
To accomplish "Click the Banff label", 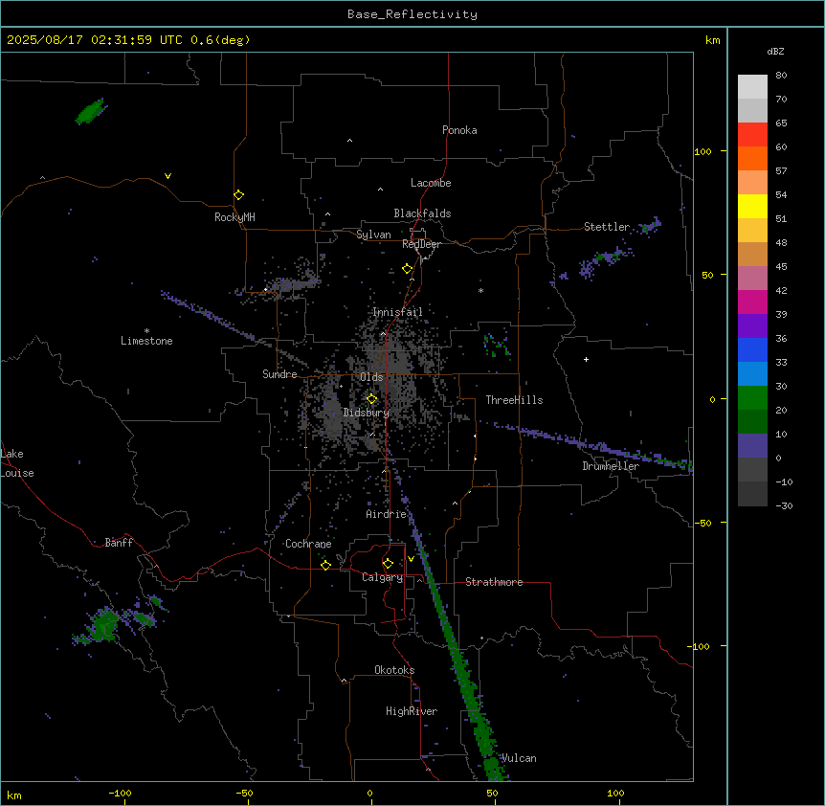I will coord(119,543).
